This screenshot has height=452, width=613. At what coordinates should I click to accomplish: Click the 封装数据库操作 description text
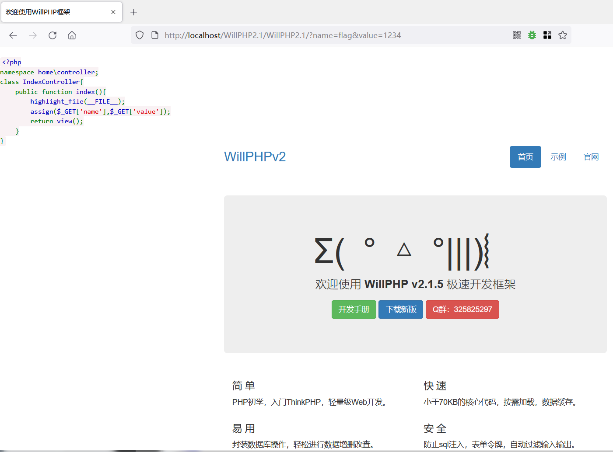[x=305, y=445]
